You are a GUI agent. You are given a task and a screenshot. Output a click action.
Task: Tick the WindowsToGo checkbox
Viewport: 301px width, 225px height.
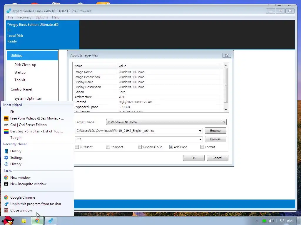point(140,147)
